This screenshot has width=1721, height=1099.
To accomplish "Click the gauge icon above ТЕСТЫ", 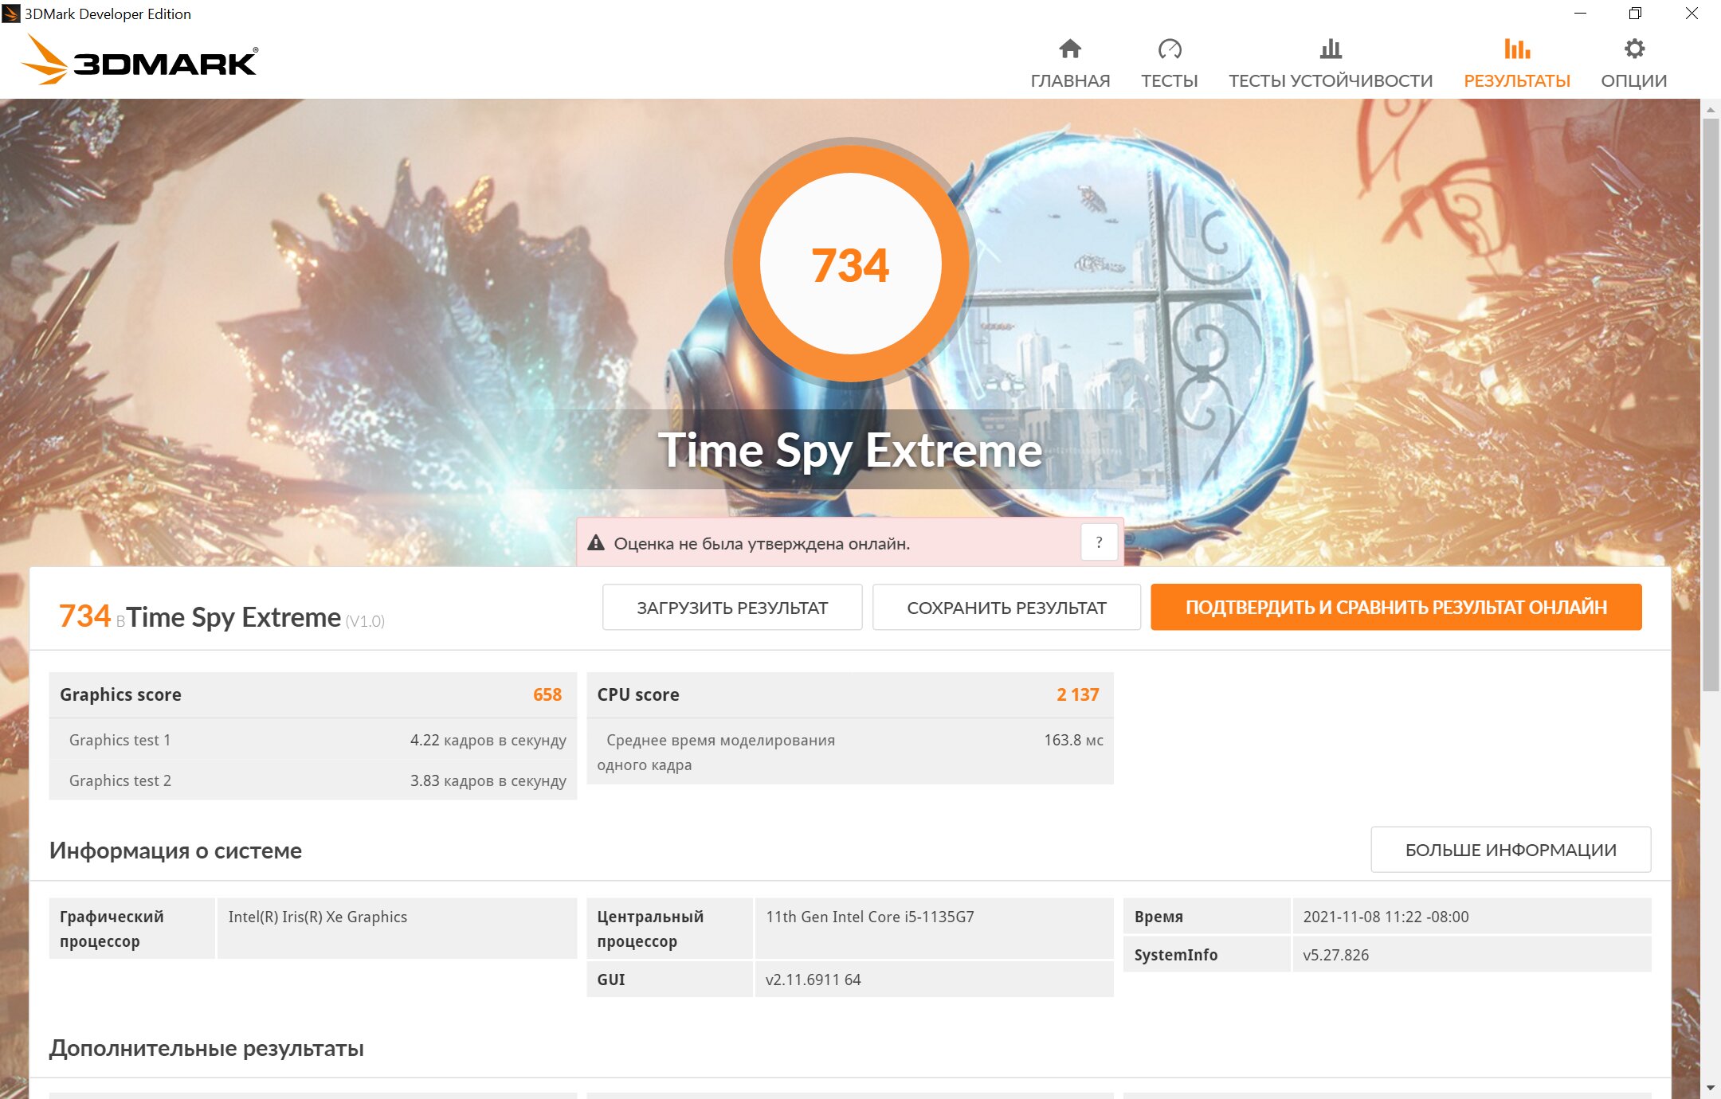I will coord(1169,49).
